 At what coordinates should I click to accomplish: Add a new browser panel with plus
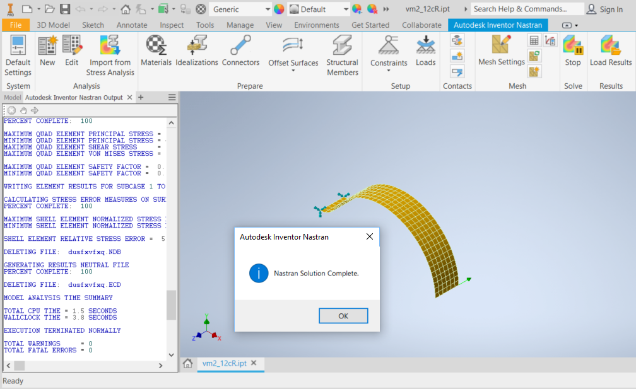pos(141,97)
